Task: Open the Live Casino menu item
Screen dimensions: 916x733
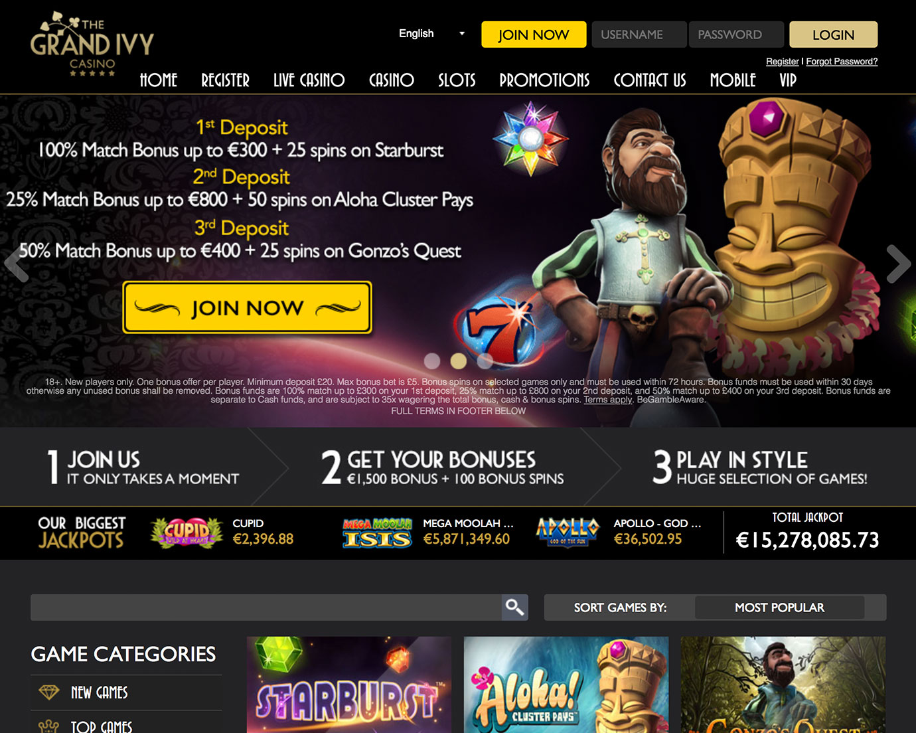Action: pyautogui.click(x=309, y=80)
